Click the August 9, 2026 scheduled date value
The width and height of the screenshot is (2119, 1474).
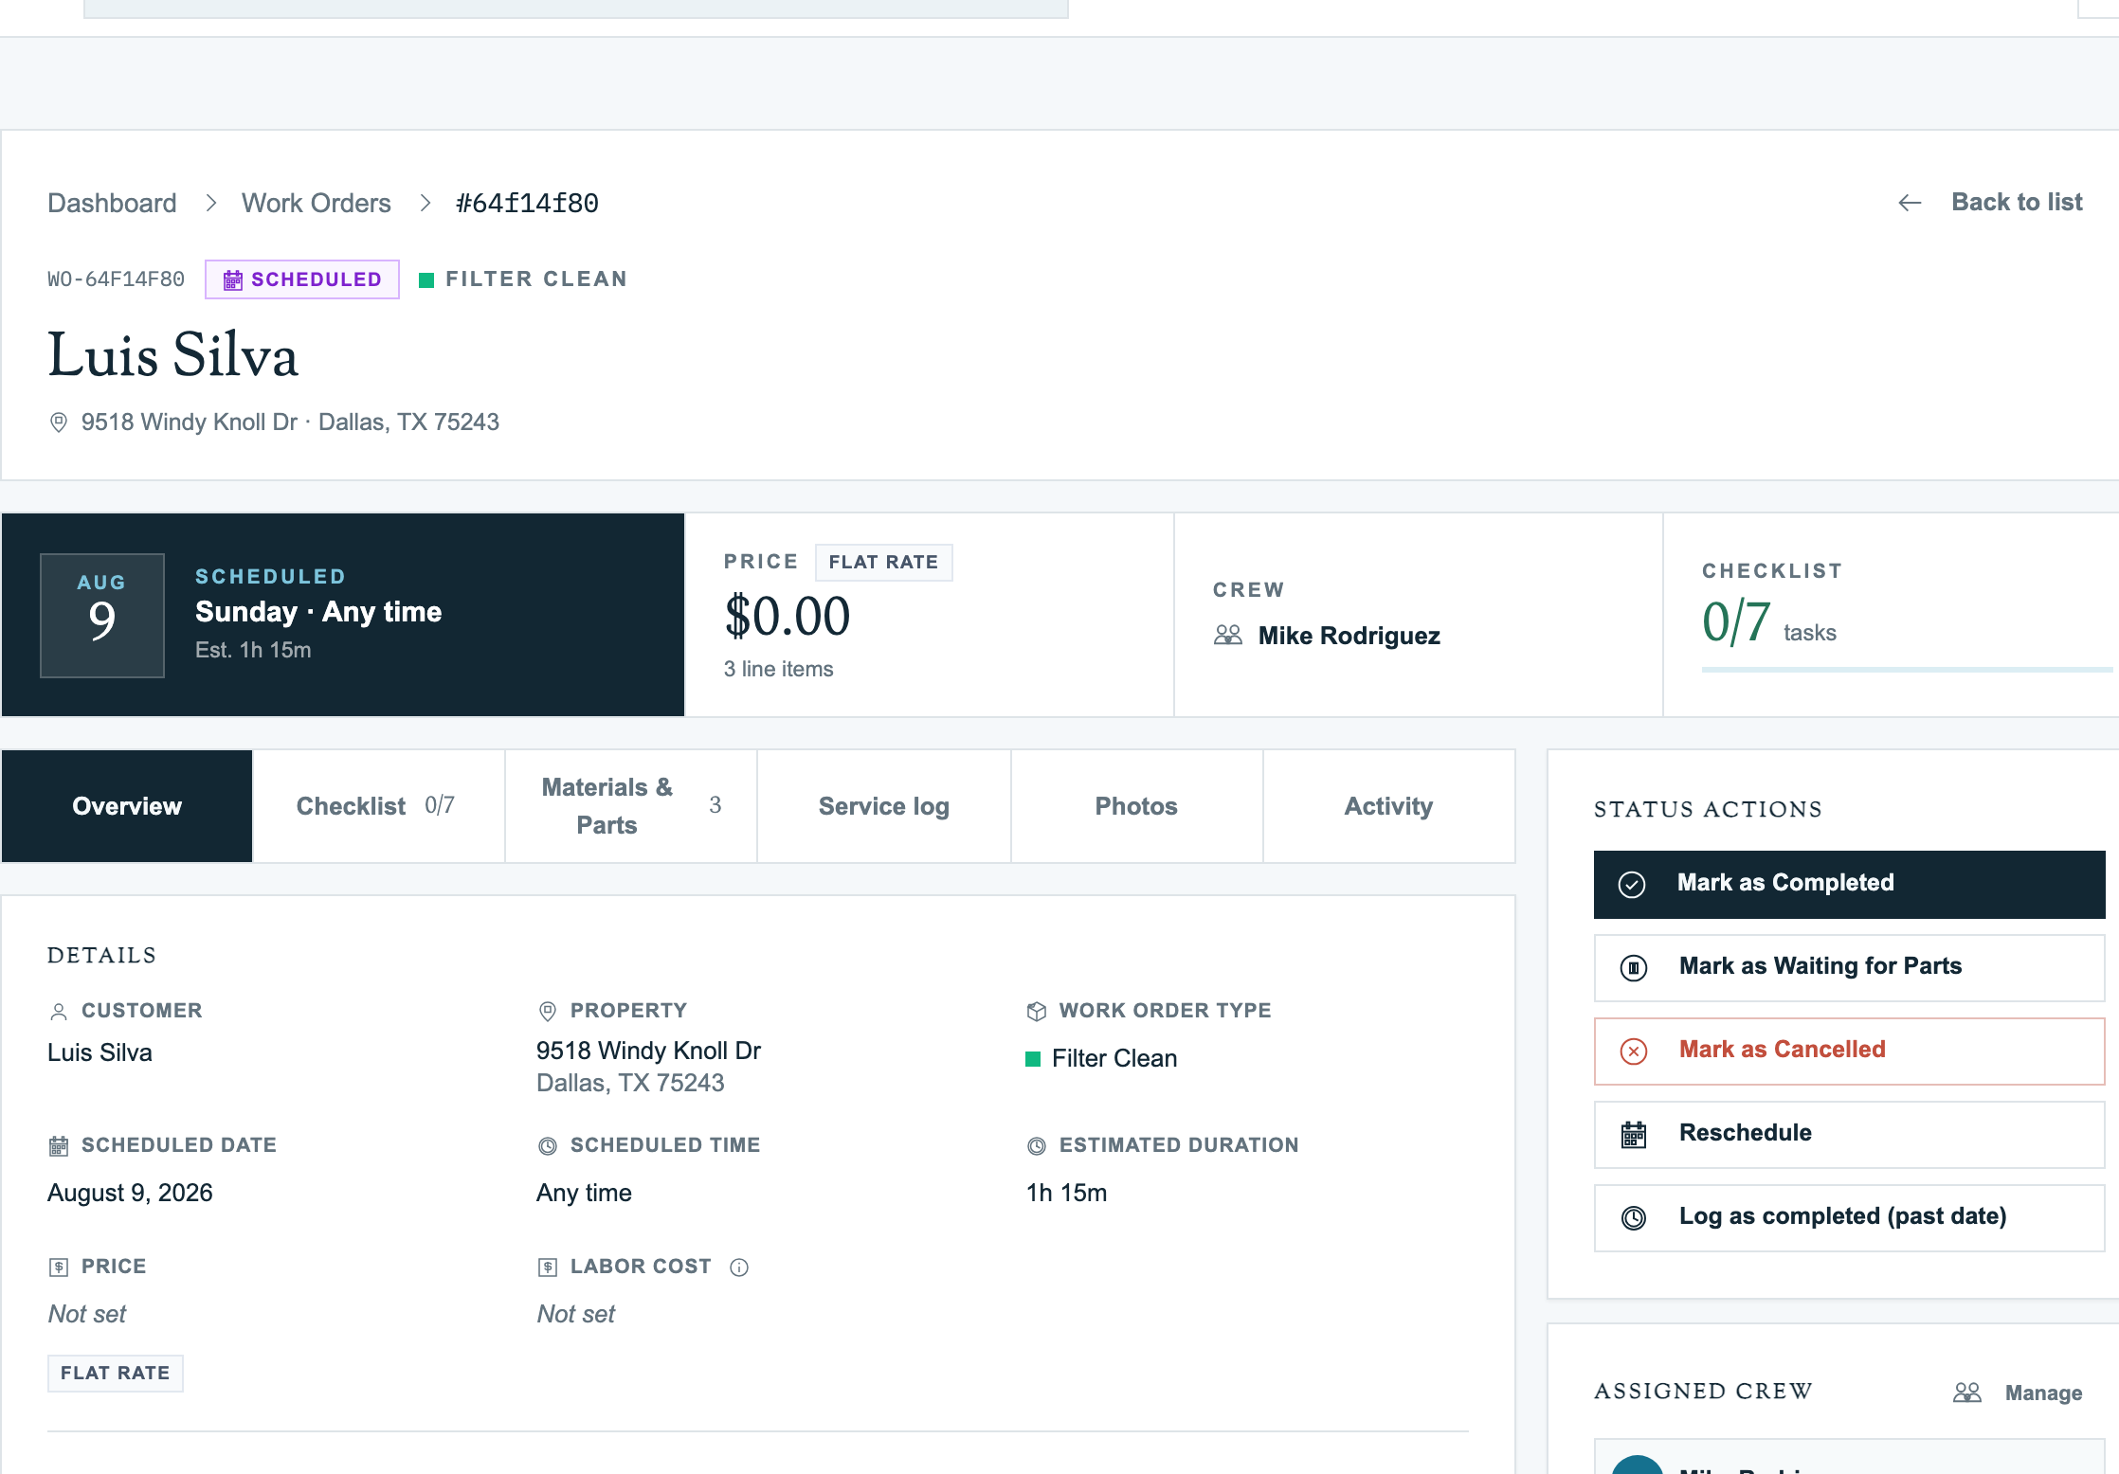point(130,1193)
